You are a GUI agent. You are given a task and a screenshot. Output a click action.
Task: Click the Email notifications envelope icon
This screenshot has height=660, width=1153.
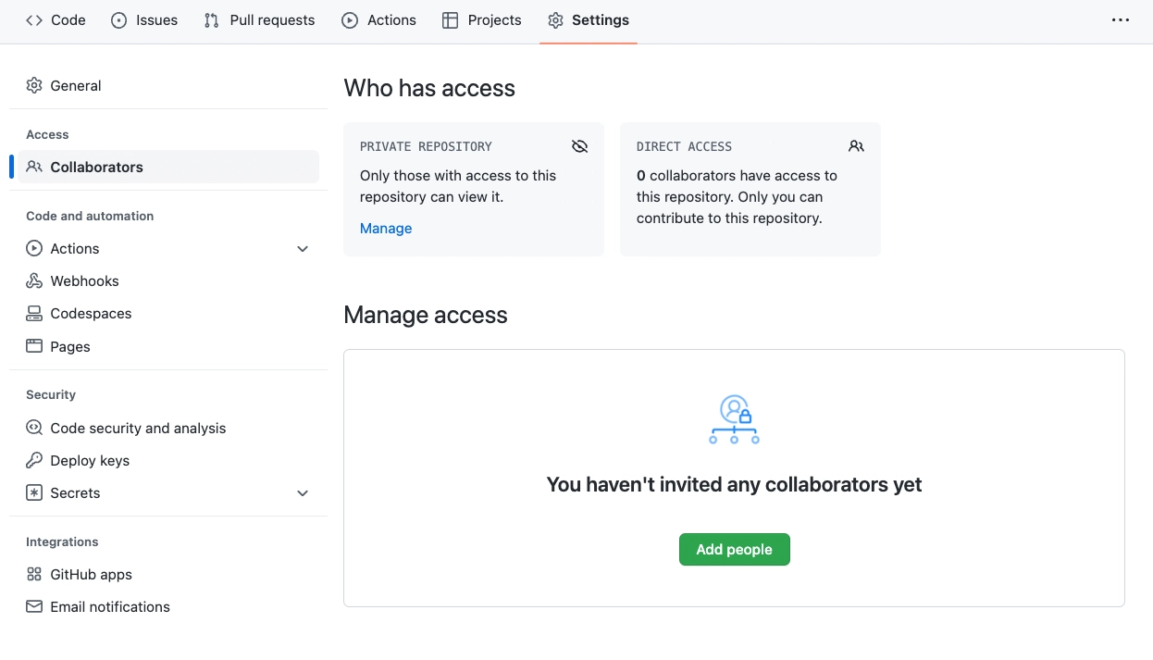click(34, 607)
